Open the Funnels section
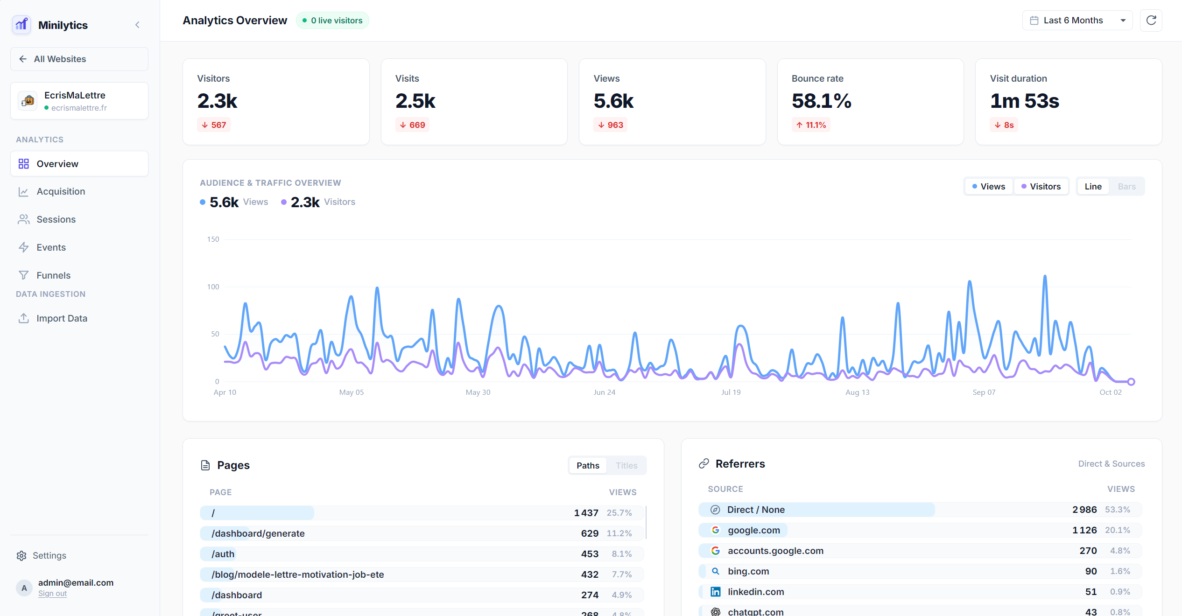This screenshot has width=1182, height=616. point(79,275)
